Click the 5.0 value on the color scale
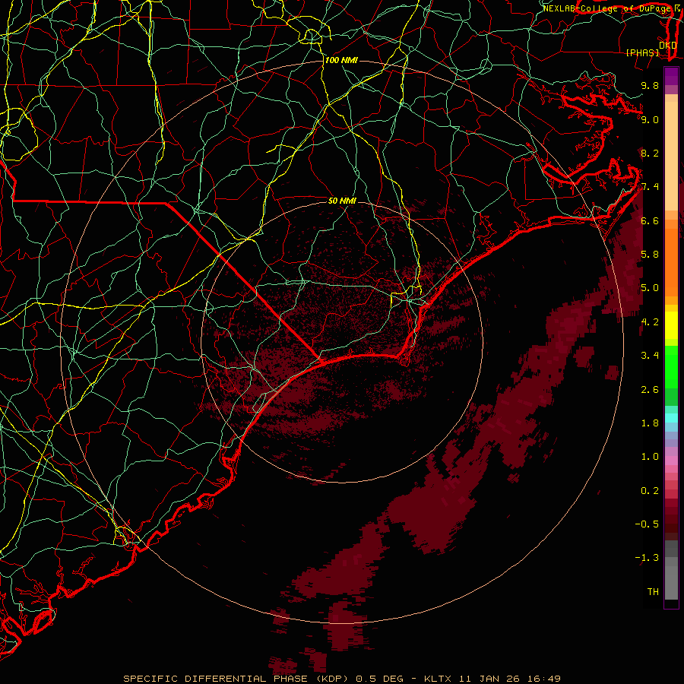Image resolution: width=684 pixels, height=684 pixels. 650,288
